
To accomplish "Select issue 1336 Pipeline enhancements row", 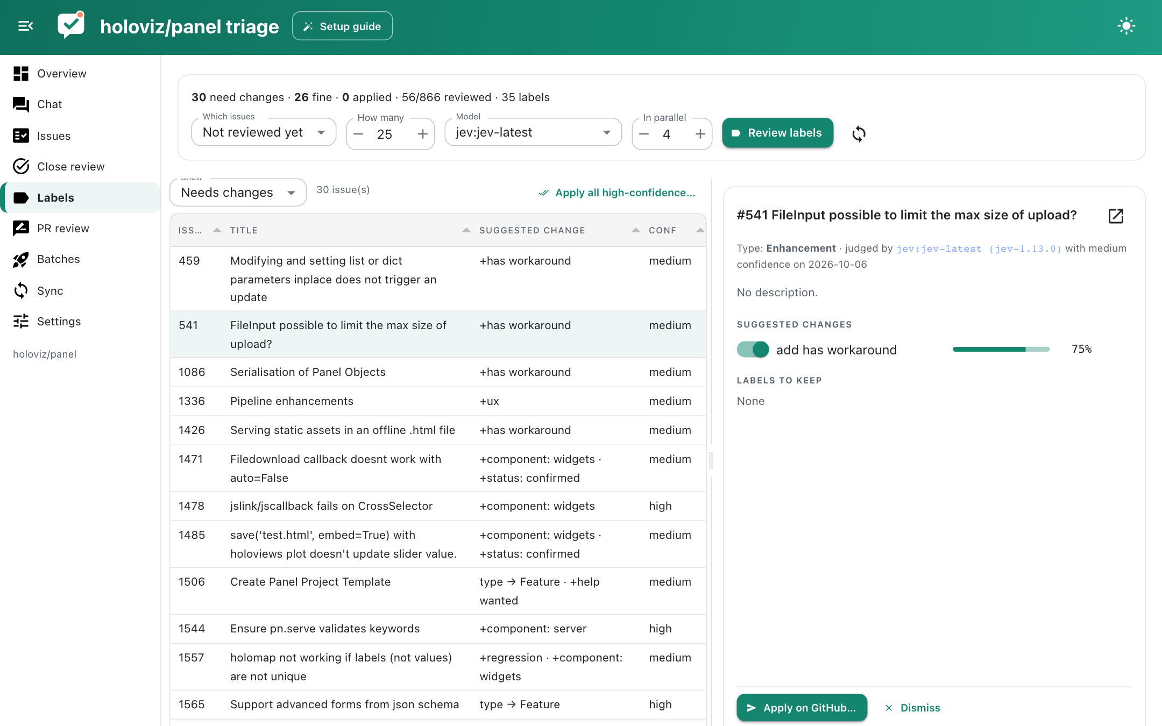I will (438, 401).
